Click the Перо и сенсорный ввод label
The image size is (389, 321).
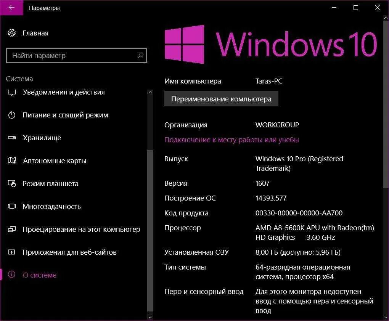point(204,292)
